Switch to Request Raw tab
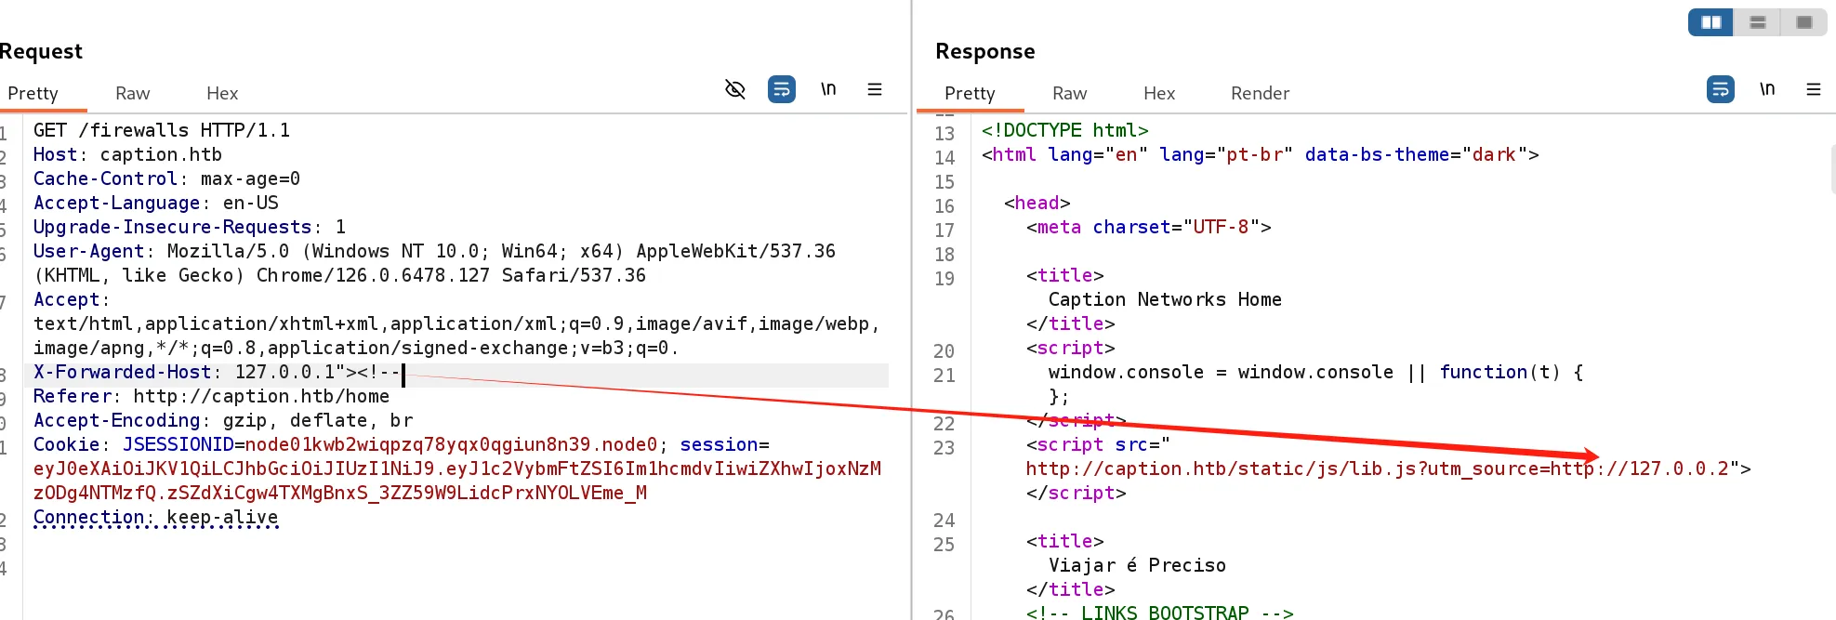This screenshot has height=620, width=1836. (x=132, y=93)
